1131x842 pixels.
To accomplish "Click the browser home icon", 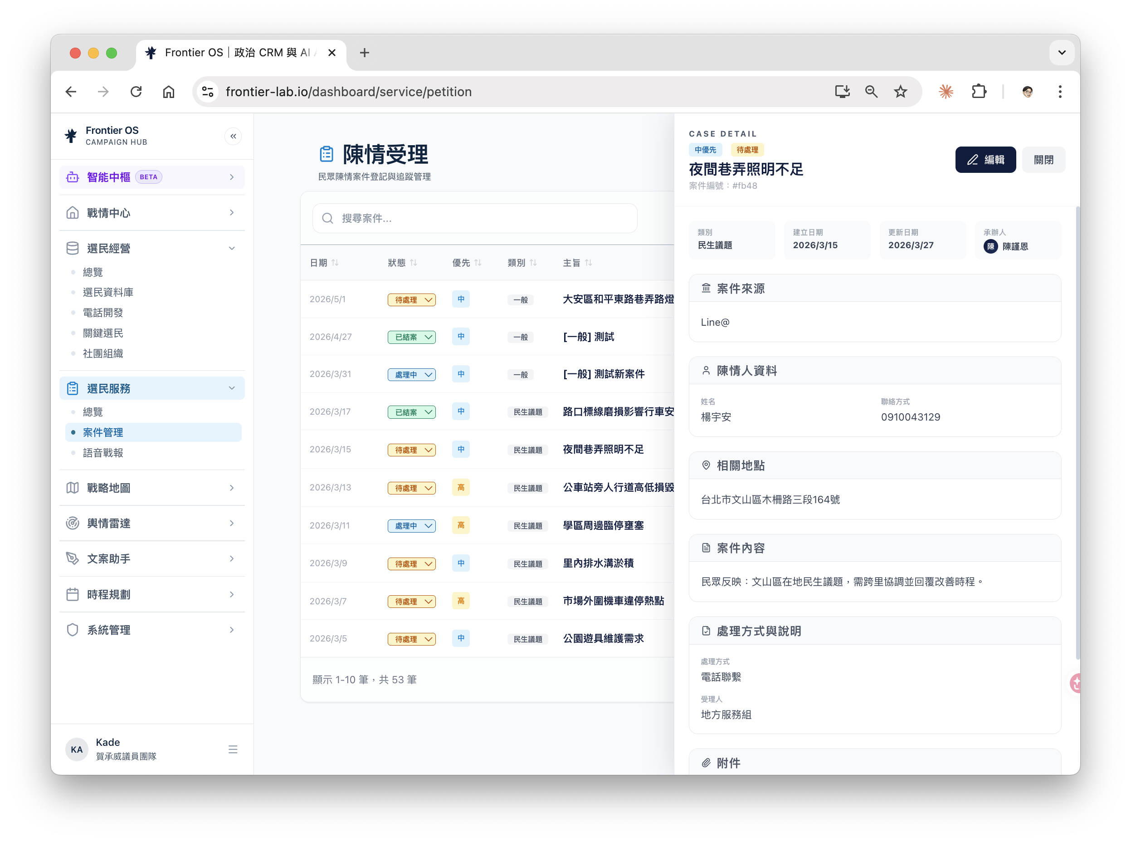I will click(169, 92).
